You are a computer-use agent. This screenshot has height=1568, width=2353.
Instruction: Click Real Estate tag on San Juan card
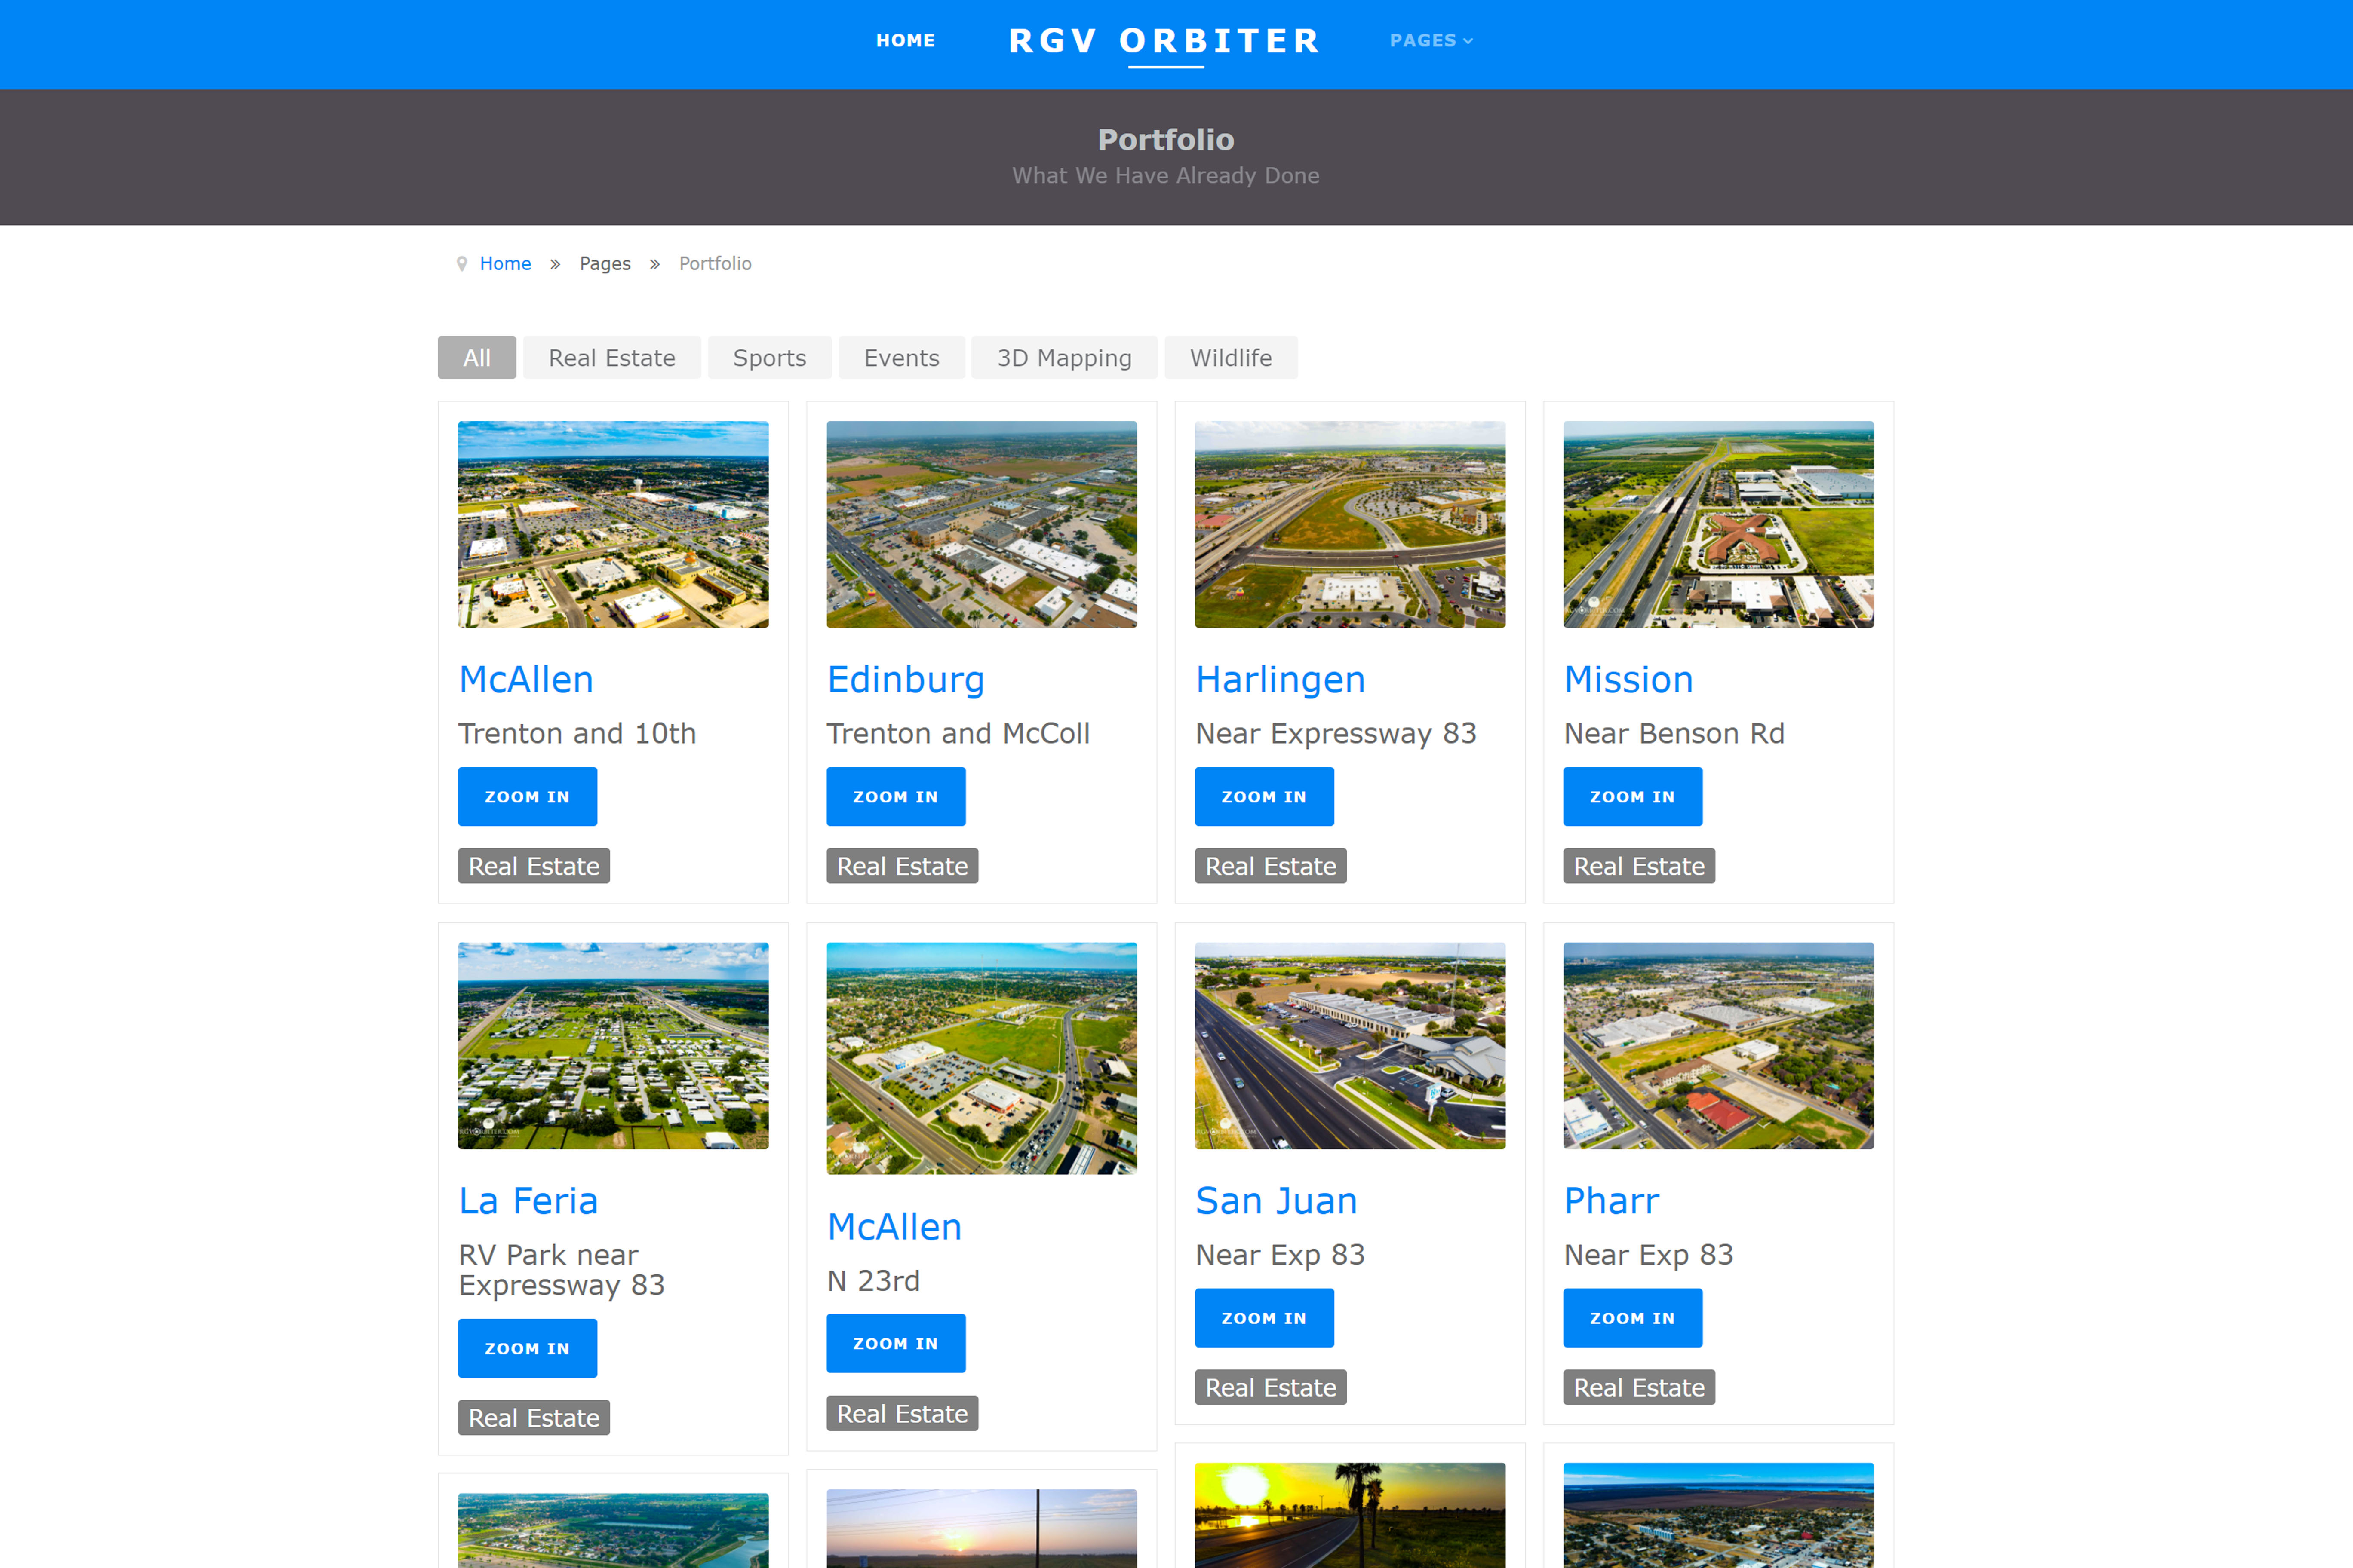(x=1271, y=1387)
